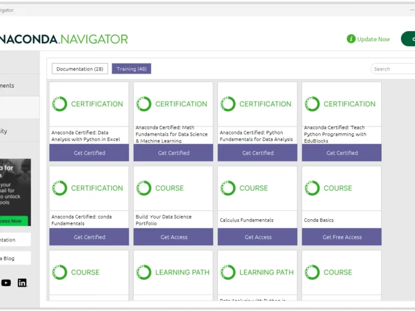Open the Environments item in sidebar
The width and height of the screenshot is (415, 311).
[x=20, y=85]
